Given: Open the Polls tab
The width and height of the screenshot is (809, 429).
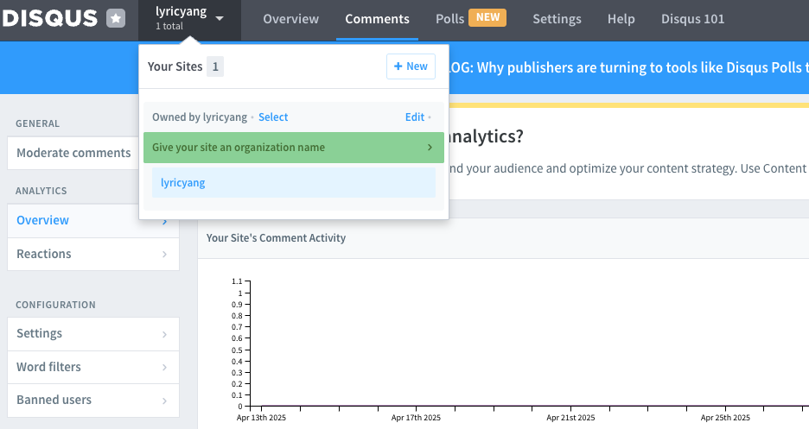Looking at the screenshot, I should (450, 19).
